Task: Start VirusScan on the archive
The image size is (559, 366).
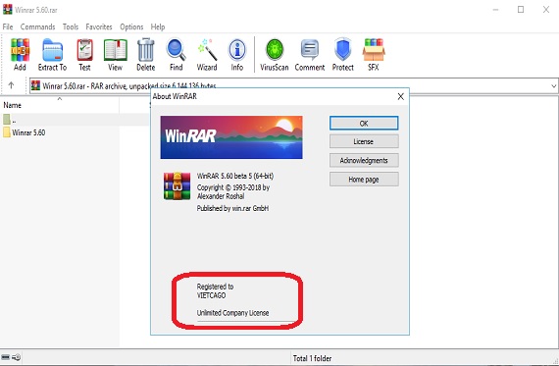Action: (275, 55)
